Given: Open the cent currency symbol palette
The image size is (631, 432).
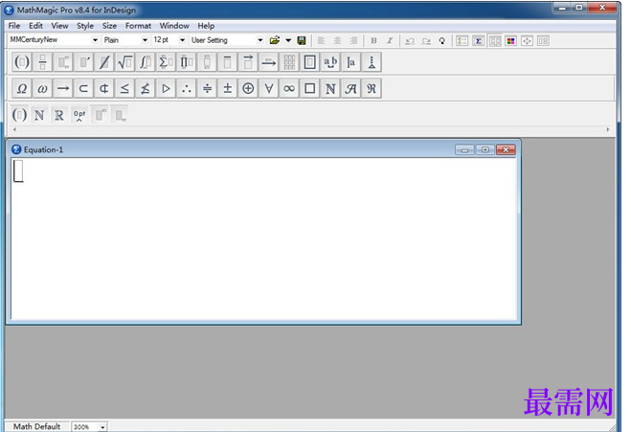Looking at the screenshot, I should click(104, 88).
